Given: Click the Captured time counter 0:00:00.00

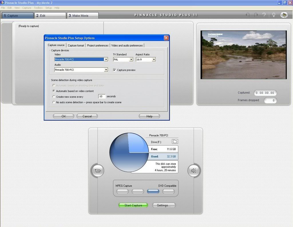Looking at the screenshot, I should (x=265, y=93).
